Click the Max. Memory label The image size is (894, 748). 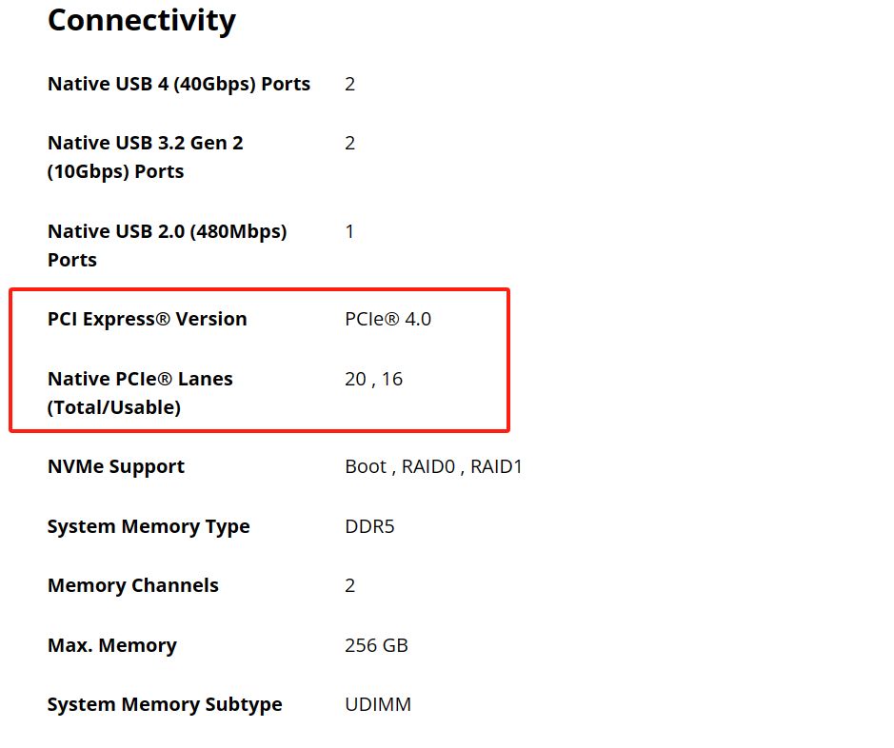tap(112, 645)
